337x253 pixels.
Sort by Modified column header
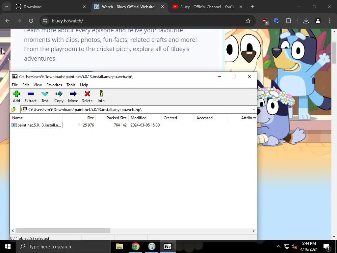pos(145,118)
